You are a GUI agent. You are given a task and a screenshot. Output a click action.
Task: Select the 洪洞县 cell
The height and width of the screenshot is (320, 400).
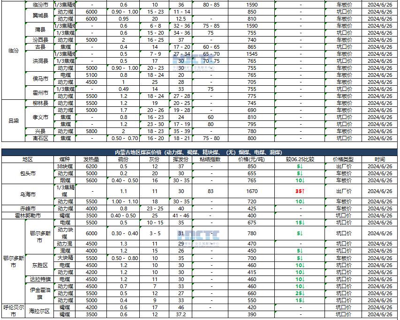point(39,61)
